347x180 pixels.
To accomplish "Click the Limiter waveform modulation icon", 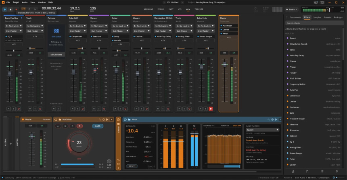I will tap(118, 160).
